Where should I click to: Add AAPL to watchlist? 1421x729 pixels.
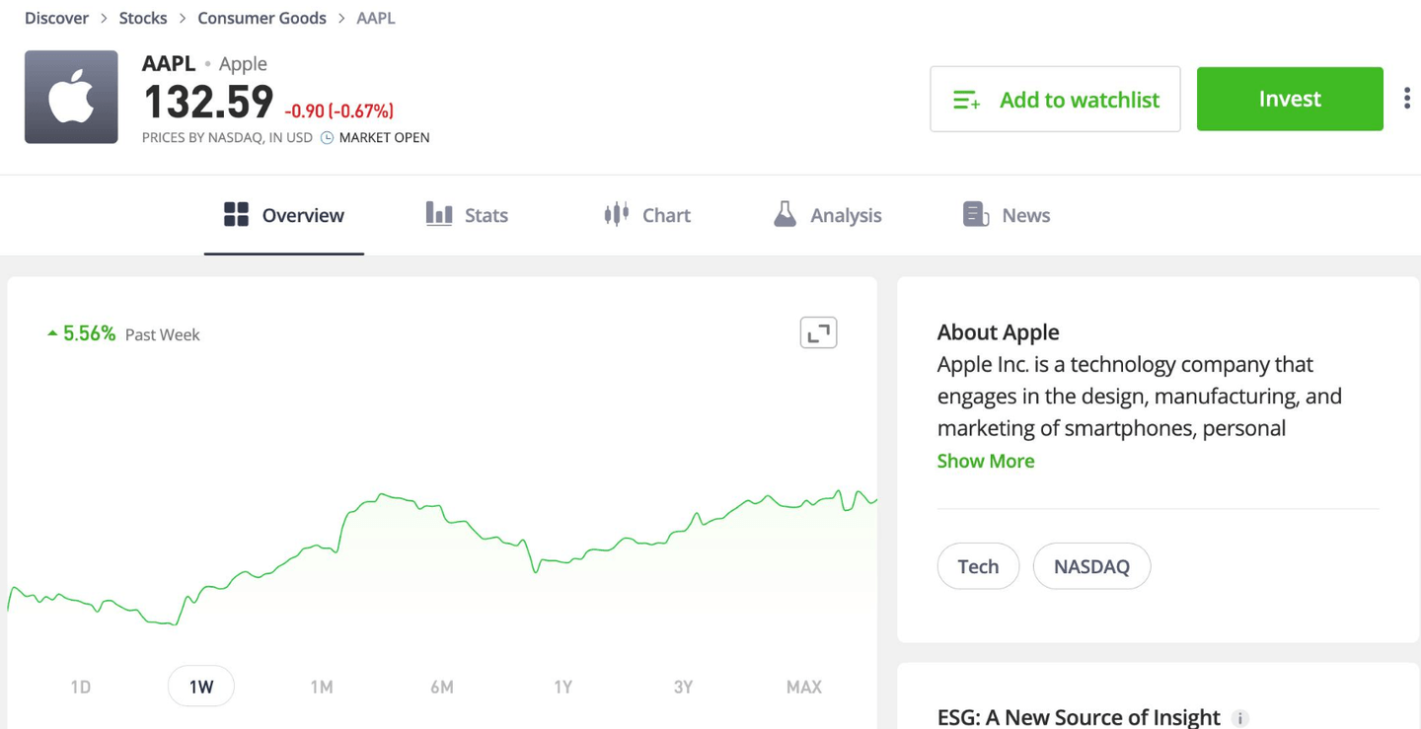1055,99
